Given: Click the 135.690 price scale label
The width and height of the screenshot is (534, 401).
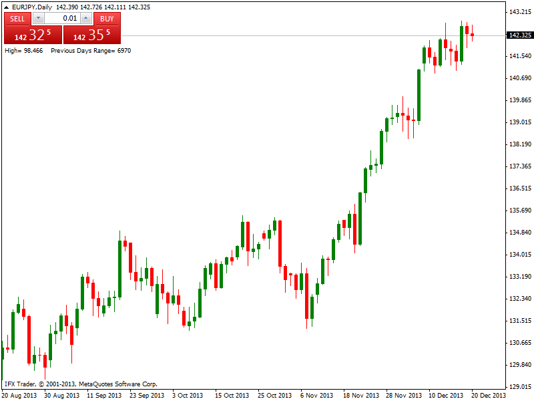Looking at the screenshot, I should tap(521, 211).
